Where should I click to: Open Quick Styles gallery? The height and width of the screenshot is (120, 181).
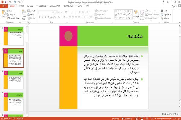142,15
